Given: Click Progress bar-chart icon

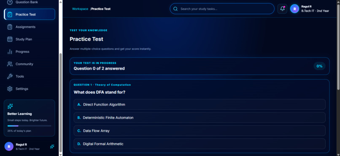Looking at the screenshot, I should pos(10,52).
